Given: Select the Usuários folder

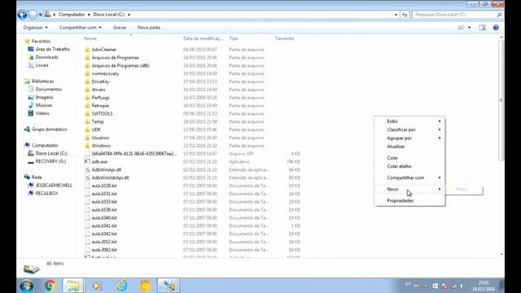Looking at the screenshot, I should 100,138.
